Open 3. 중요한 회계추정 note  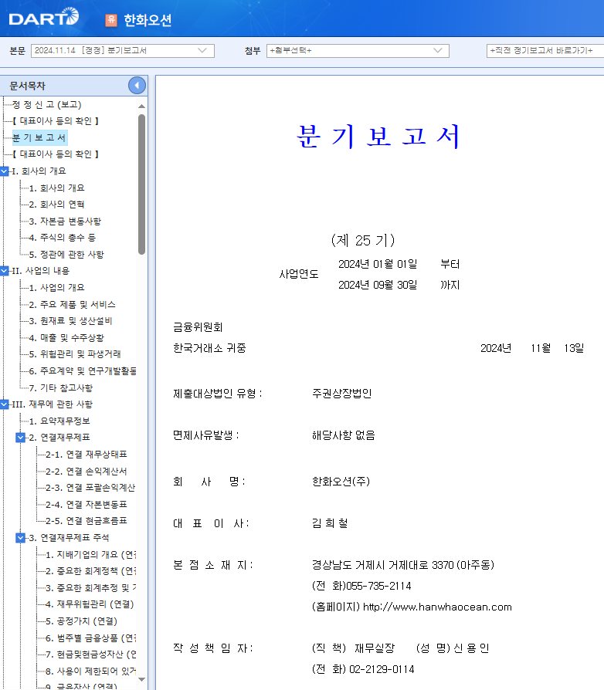90,588
